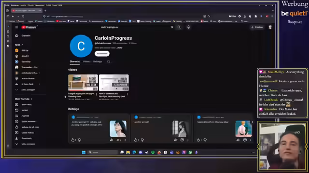Viewport: 309px width, 173px height.
Task: Click the search magnifier button
Action: click(x=179, y=27)
